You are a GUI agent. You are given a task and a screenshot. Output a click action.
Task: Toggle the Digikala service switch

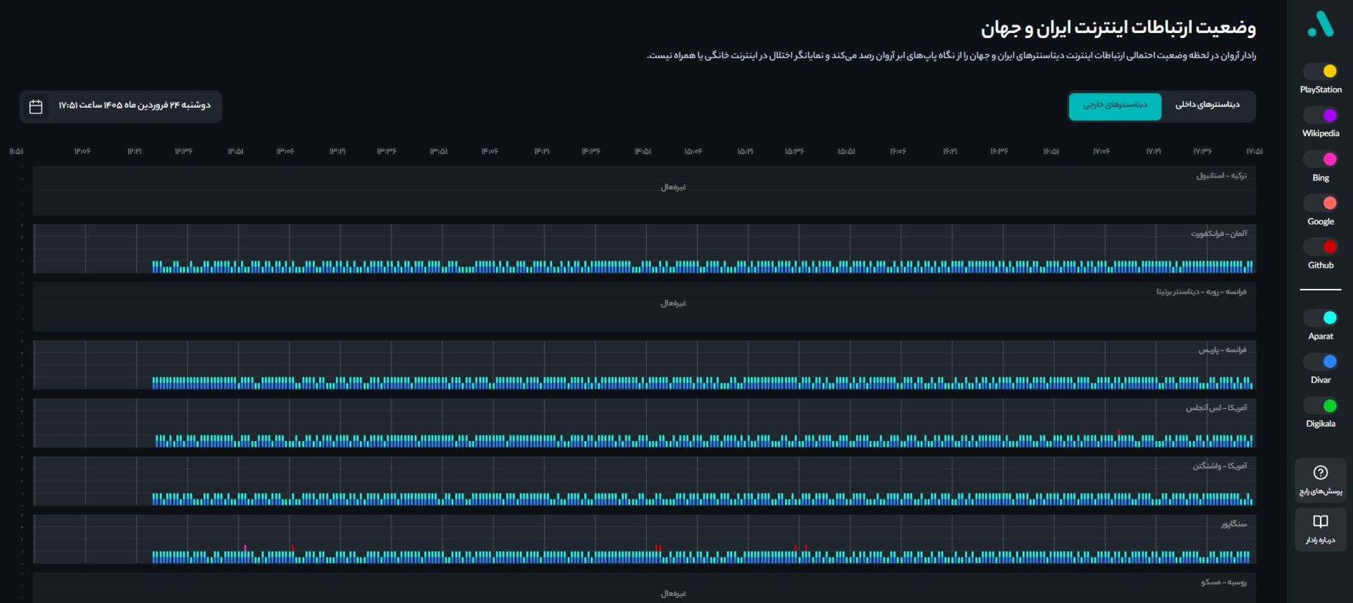pyautogui.click(x=1321, y=406)
